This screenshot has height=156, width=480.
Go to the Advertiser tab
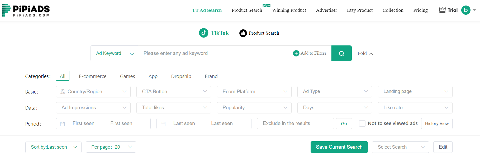pos(326,10)
